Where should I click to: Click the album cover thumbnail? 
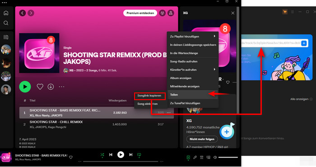(x=39, y=53)
